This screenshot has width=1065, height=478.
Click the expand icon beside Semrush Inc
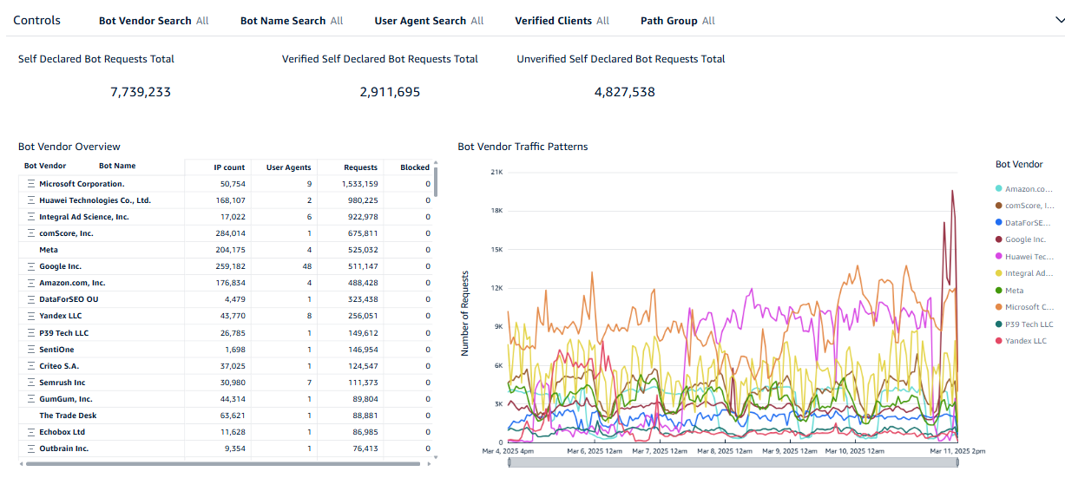click(x=30, y=383)
